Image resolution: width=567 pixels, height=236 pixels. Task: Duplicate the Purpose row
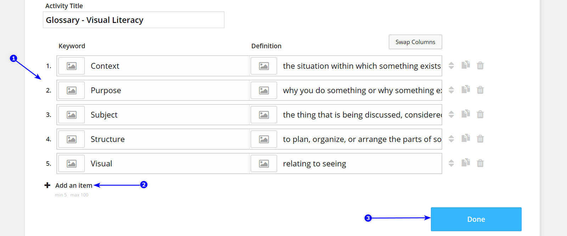(x=466, y=89)
